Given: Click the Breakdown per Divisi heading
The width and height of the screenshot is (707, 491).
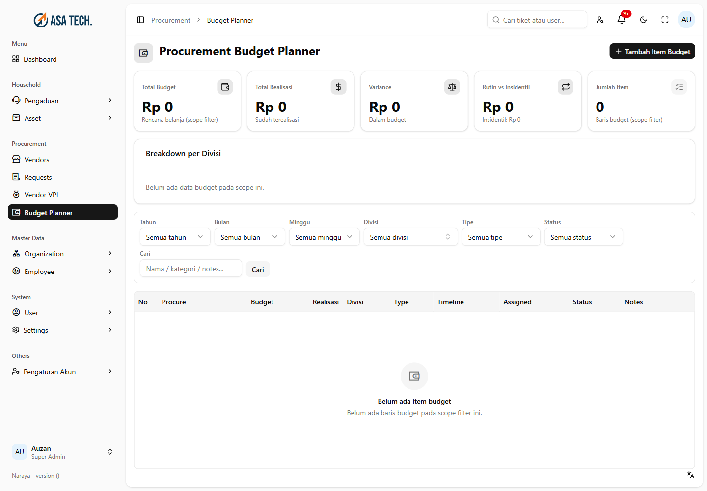Looking at the screenshot, I should pos(183,153).
